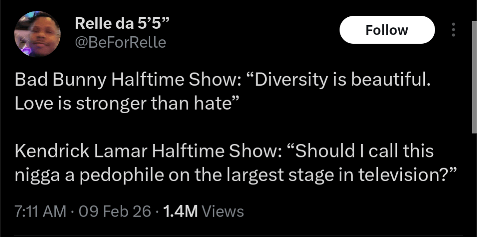The height and width of the screenshot is (237, 477).
Task: Click the horizontal divider below the timestamp
Action: 239,235
